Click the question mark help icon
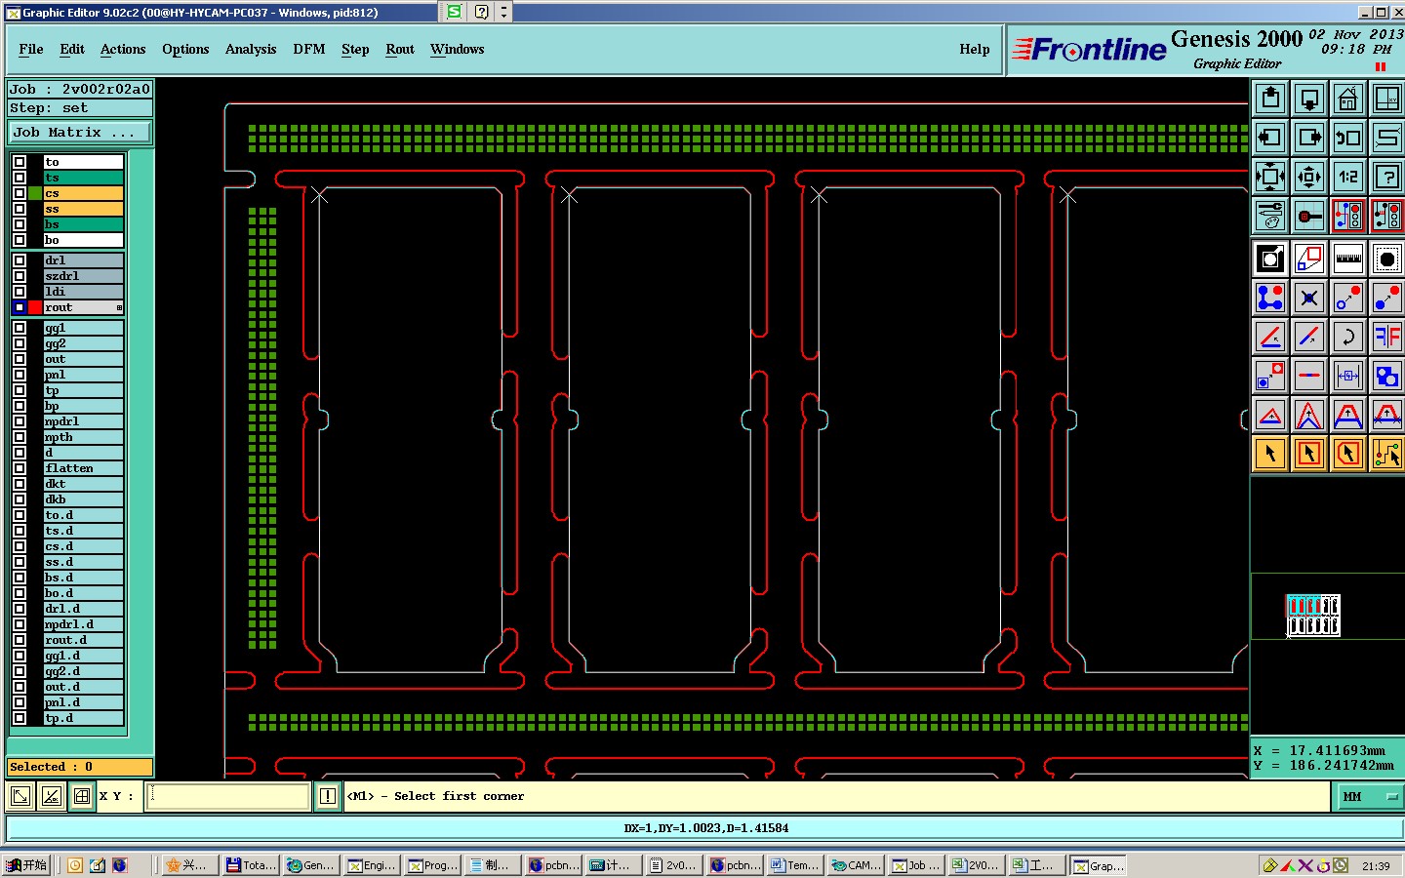 (x=1387, y=177)
